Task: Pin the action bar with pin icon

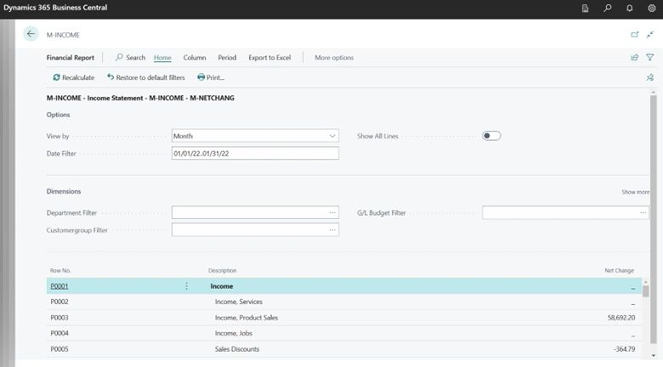Action: 650,77
